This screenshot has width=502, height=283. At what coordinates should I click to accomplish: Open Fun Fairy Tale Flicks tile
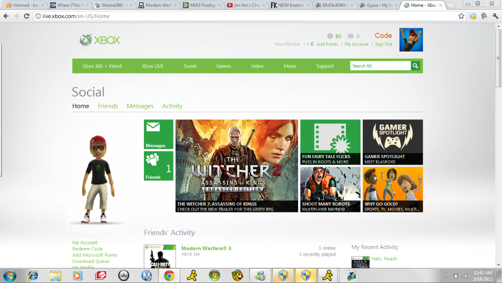[330, 142]
